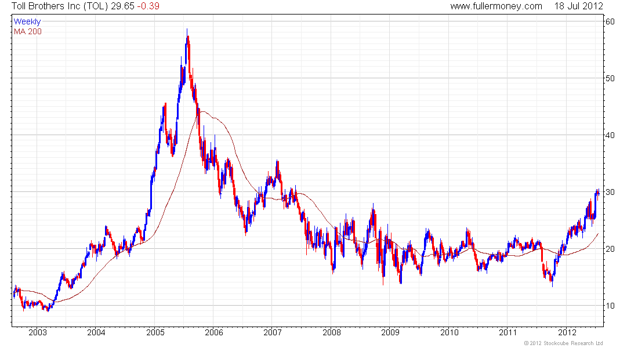Click the 2007 year axis label
The width and height of the screenshot is (638, 348).
[x=273, y=332]
